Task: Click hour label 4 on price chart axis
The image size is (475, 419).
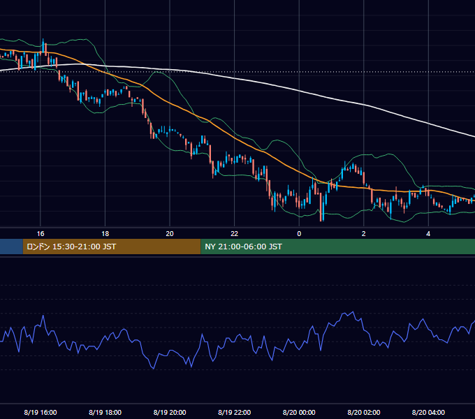Action: tap(428, 234)
